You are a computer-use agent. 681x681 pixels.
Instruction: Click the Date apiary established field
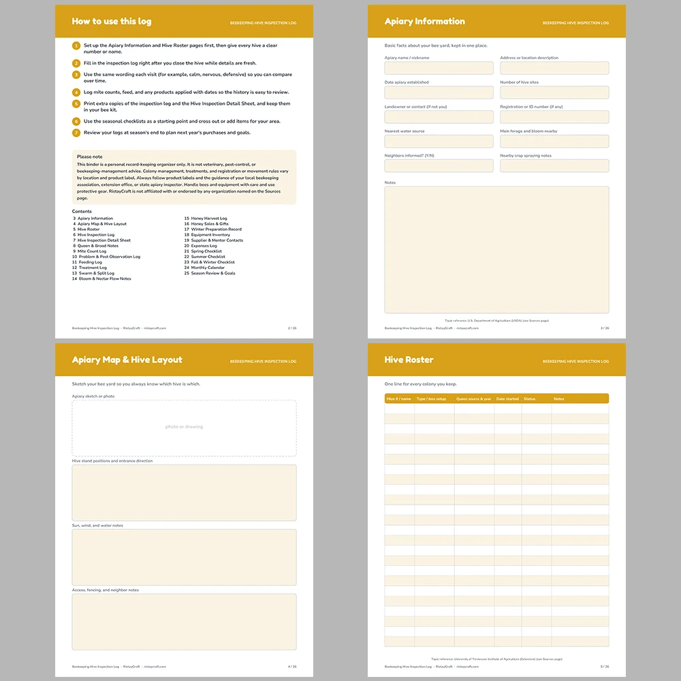pos(439,92)
